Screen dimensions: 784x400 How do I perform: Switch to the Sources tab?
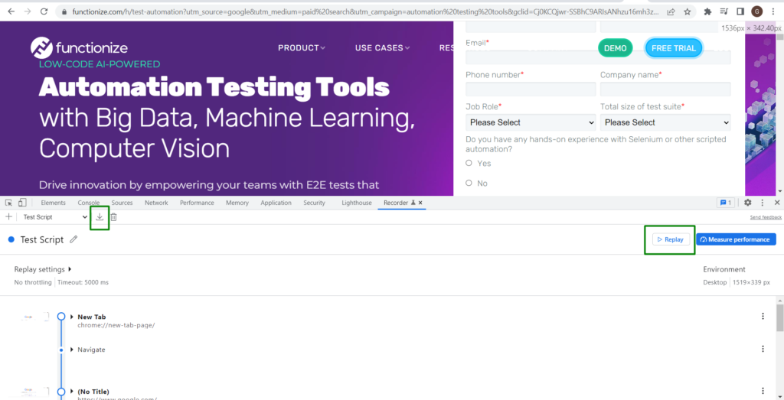click(122, 203)
